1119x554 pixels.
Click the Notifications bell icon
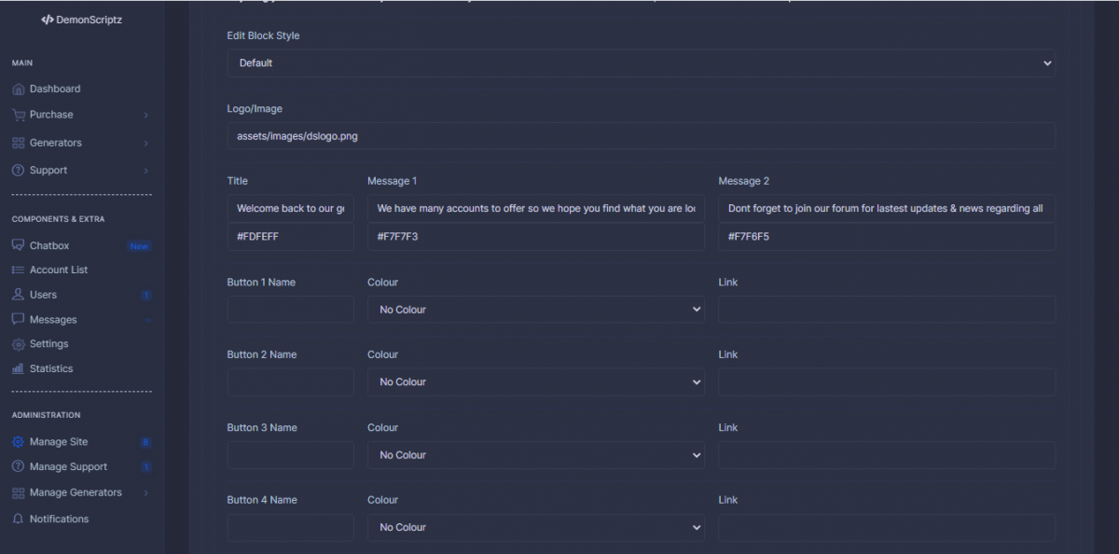click(19, 519)
